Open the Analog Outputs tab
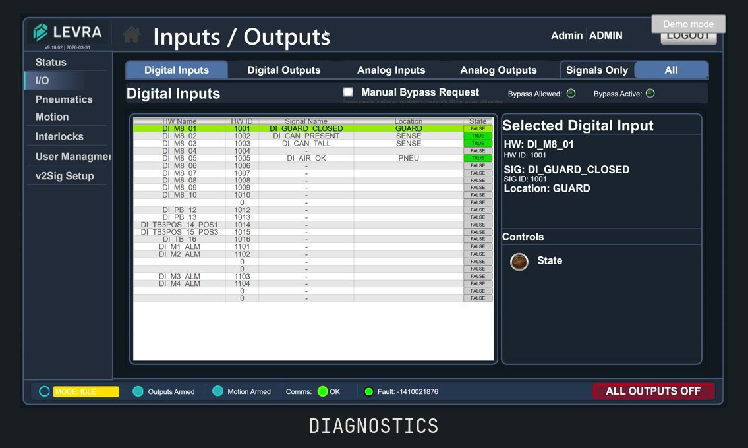The image size is (748, 448). [x=498, y=70]
